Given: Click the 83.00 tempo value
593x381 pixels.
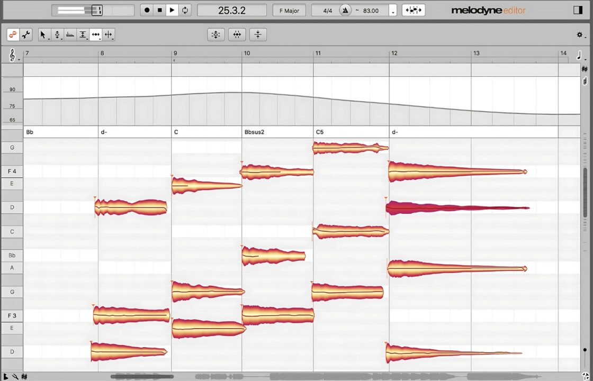Looking at the screenshot, I should pyautogui.click(x=371, y=11).
